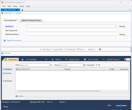This screenshot has width=132, height=110.
Task: Open the Tools menu
Action: point(22,6)
